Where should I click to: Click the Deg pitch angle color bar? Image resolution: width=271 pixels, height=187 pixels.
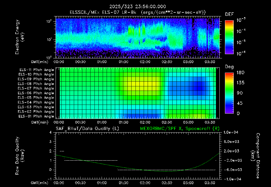pyautogui.click(x=229, y=93)
